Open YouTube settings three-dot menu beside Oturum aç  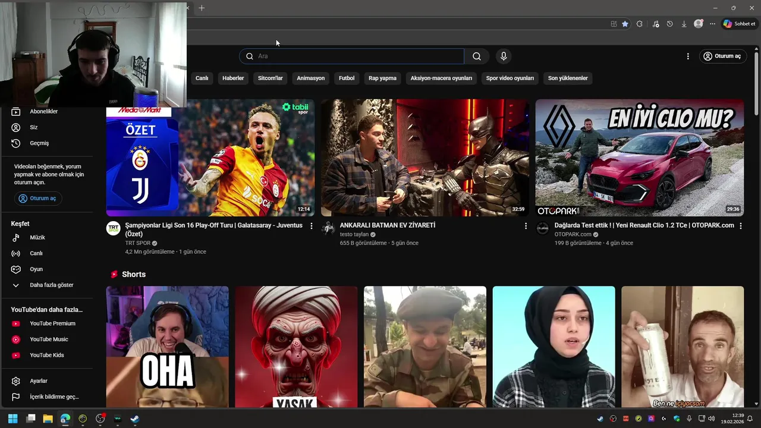[688, 56]
